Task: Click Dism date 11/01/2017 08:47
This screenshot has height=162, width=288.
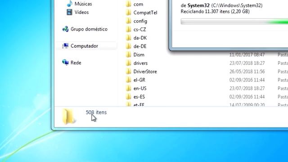Action: (247, 55)
